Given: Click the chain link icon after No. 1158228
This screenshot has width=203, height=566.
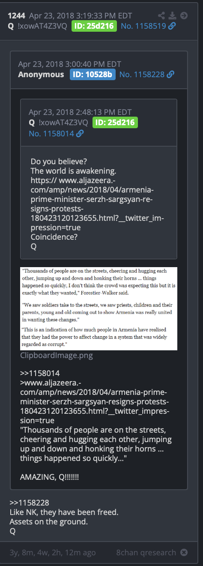Looking at the screenshot, I should pyautogui.click(x=170, y=75).
